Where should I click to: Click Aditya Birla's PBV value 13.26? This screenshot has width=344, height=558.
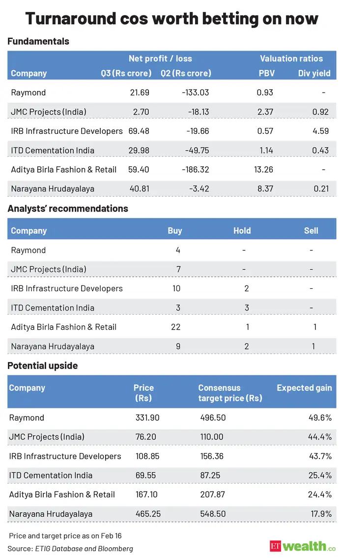pyautogui.click(x=263, y=169)
